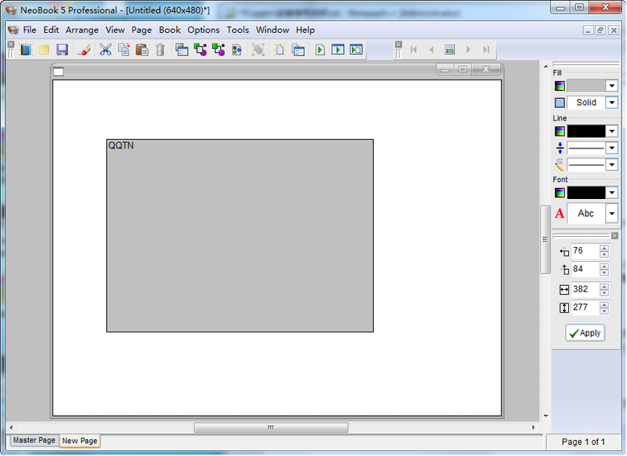Open the Tools menu
Screen dimensions: 627x456
pyautogui.click(x=238, y=30)
